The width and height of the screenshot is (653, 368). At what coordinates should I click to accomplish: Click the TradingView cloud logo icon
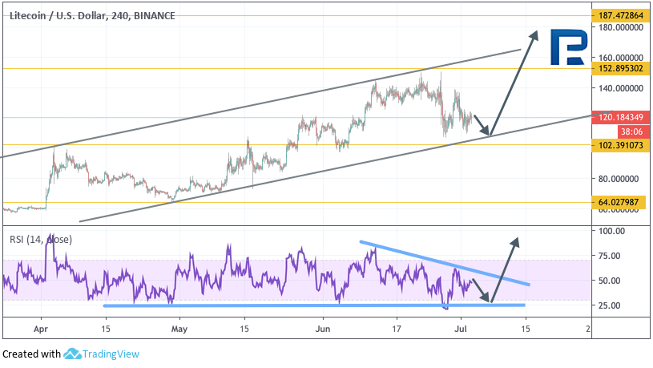click(x=72, y=354)
